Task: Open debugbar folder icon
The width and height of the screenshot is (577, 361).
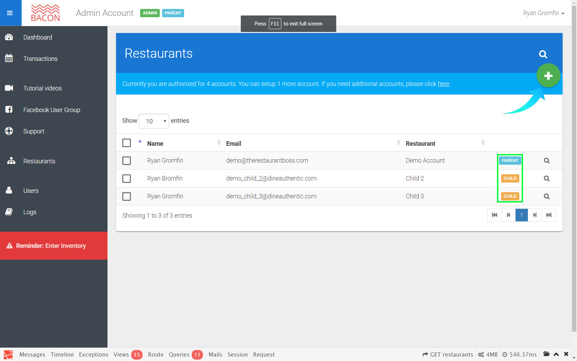Action: click(x=546, y=354)
